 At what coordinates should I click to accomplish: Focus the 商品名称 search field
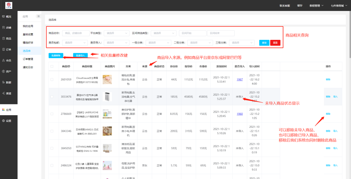[x=76, y=33]
